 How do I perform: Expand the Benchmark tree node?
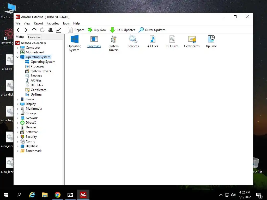[x=17, y=151]
